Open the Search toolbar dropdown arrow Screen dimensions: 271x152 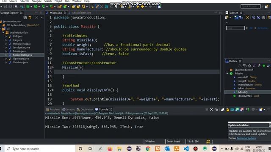pos(87,7)
